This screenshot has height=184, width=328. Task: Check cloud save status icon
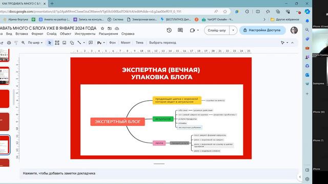[x=117, y=29]
